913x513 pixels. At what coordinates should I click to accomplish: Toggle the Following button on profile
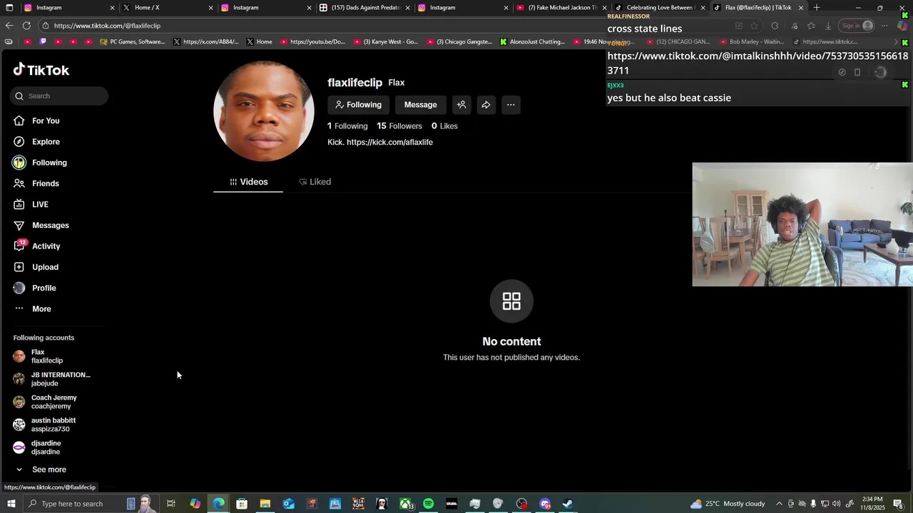tap(359, 105)
